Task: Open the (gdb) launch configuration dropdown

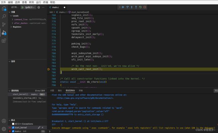Action: (x=30, y=7)
